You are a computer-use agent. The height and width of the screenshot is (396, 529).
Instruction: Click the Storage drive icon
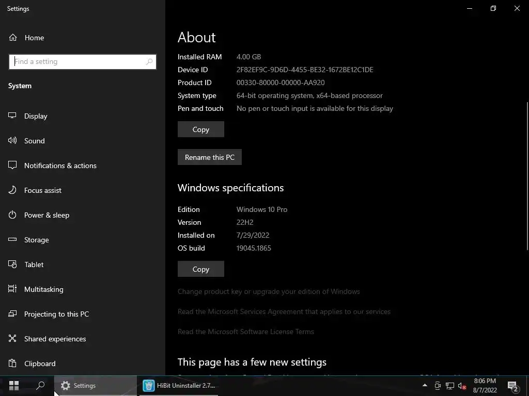12,239
